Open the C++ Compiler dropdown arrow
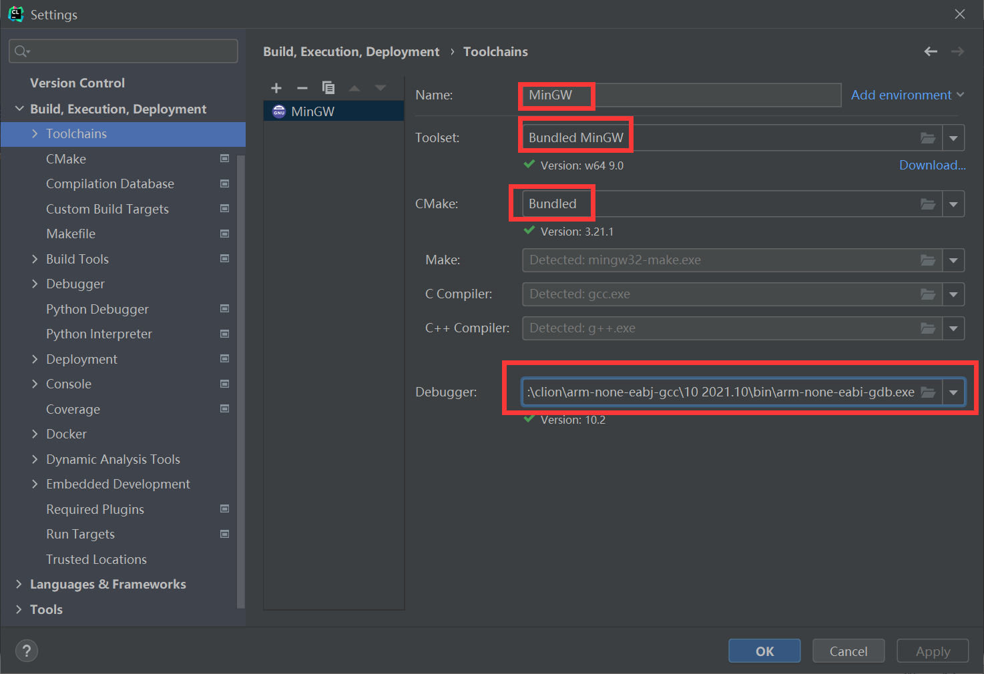984x674 pixels. pyautogui.click(x=953, y=328)
